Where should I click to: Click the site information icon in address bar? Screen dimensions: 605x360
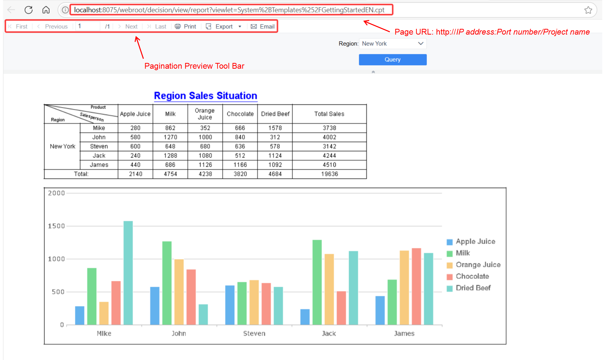pos(65,10)
